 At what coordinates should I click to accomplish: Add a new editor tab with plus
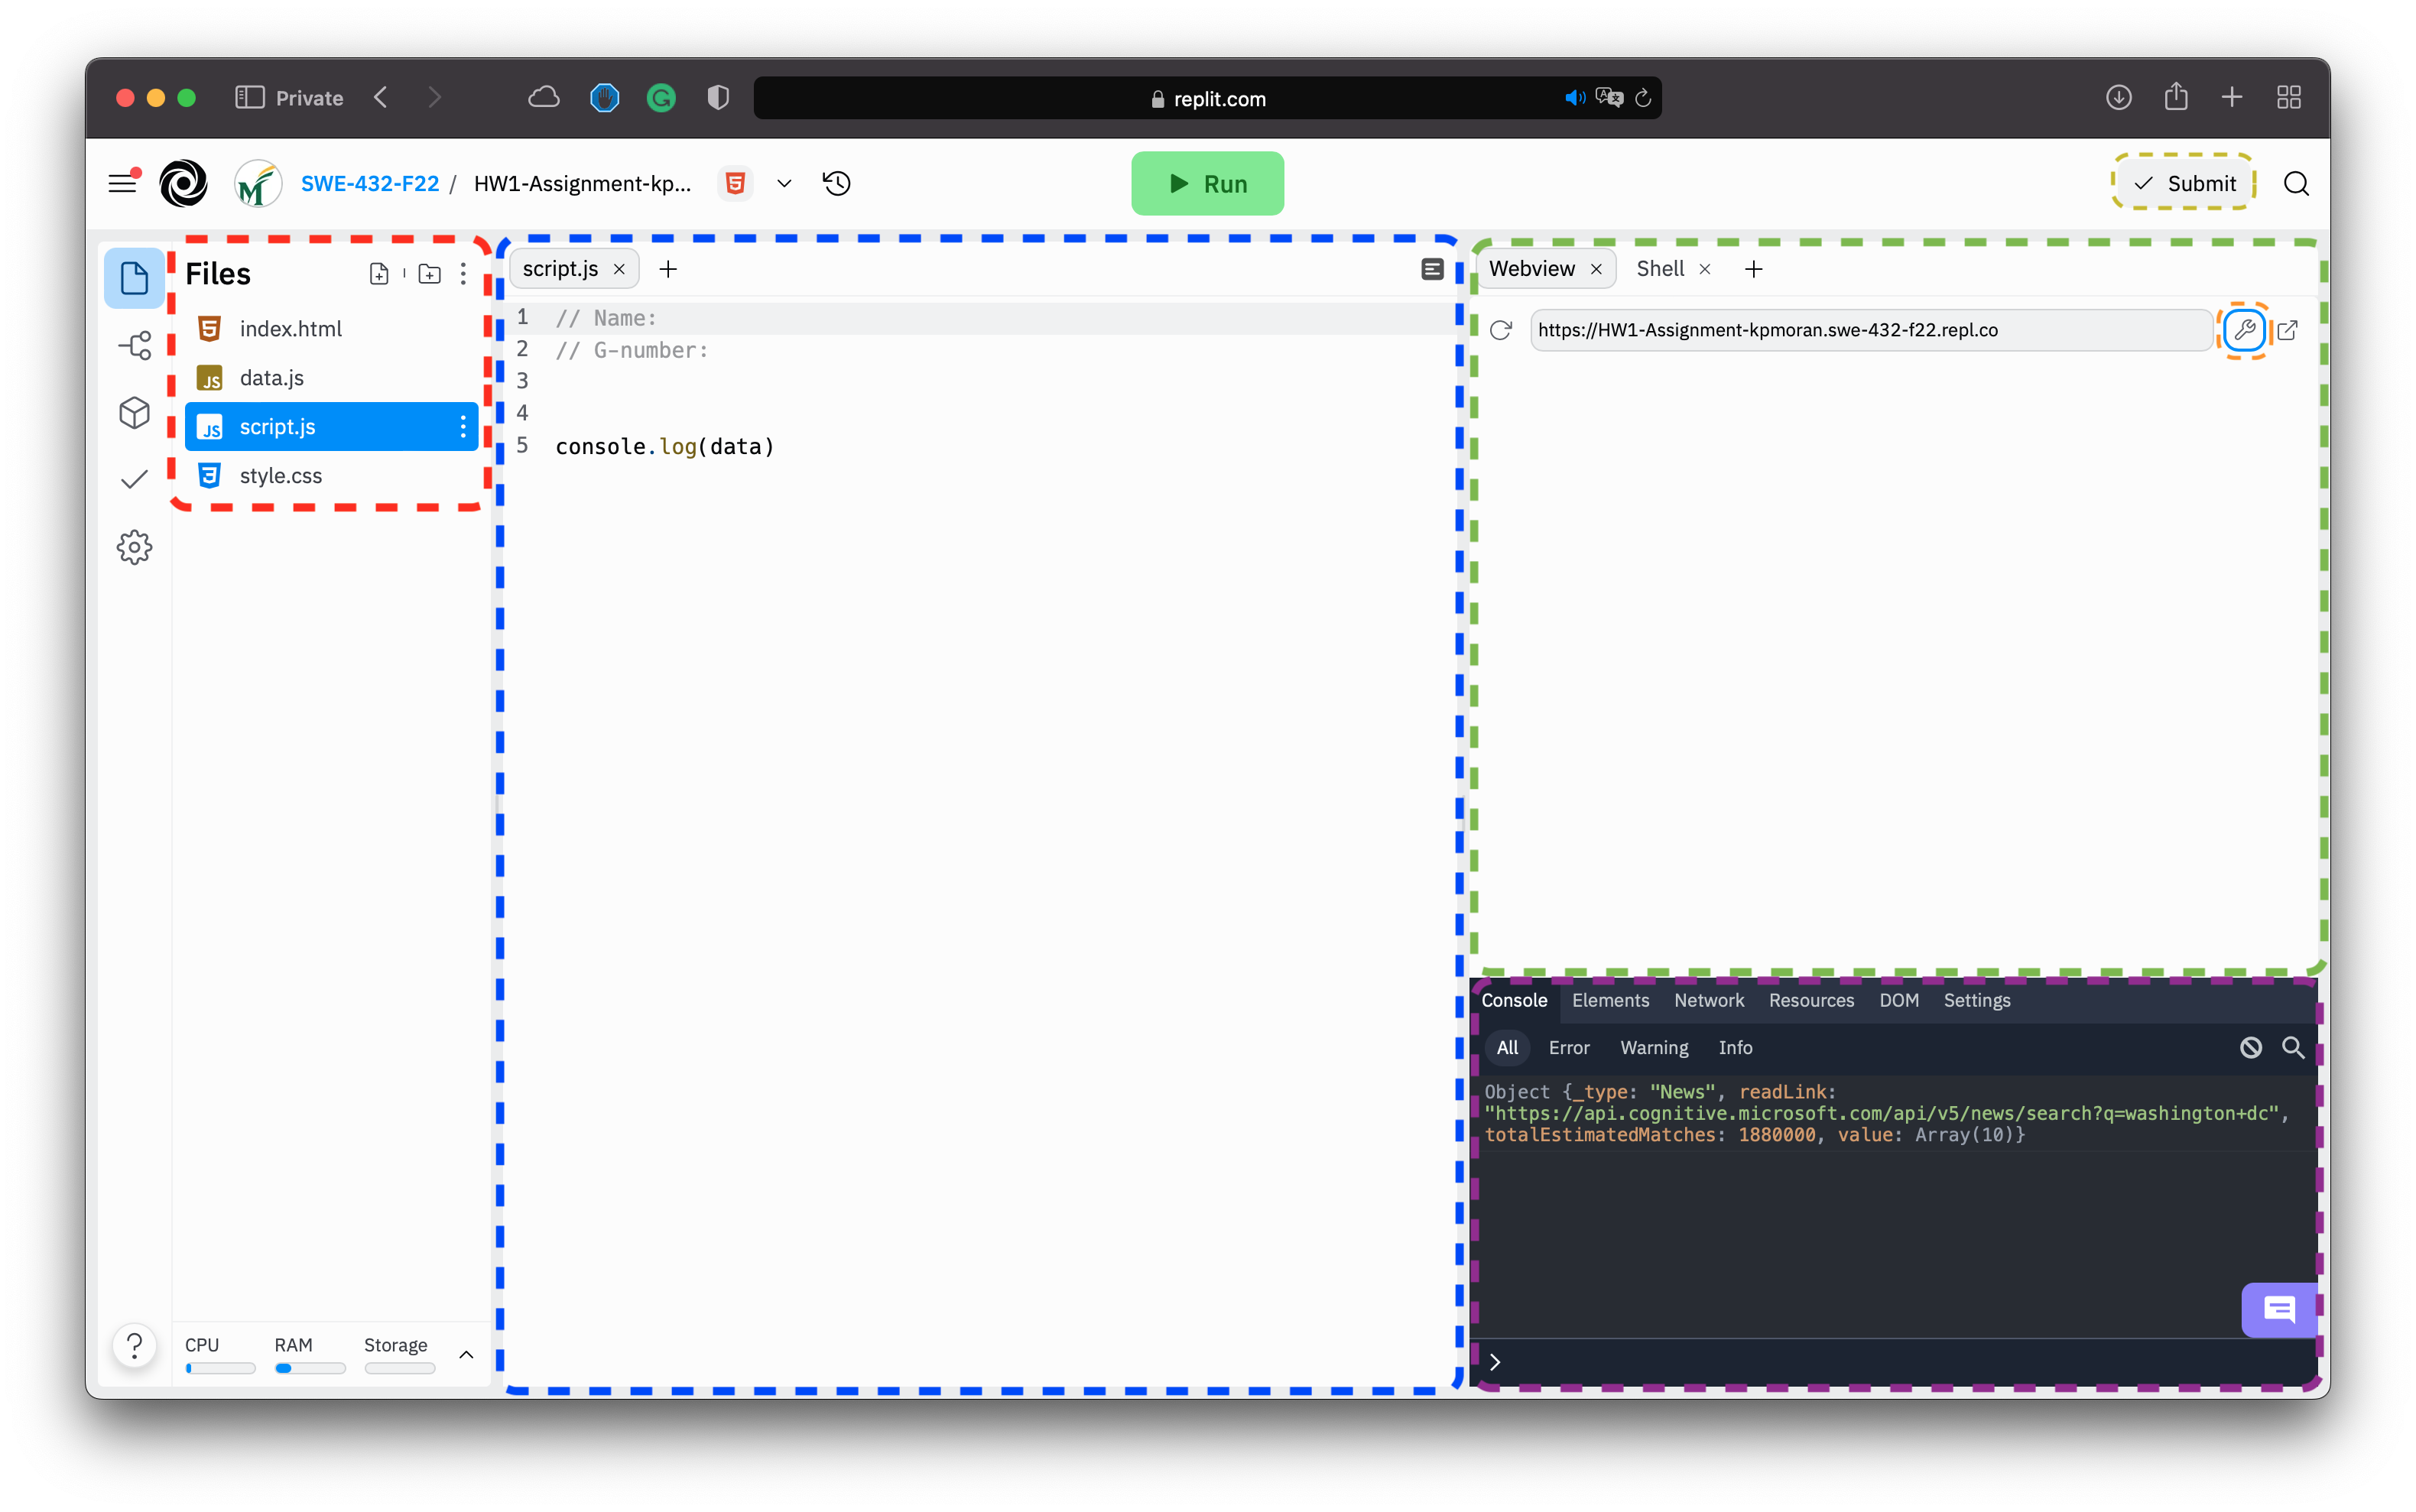click(668, 269)
